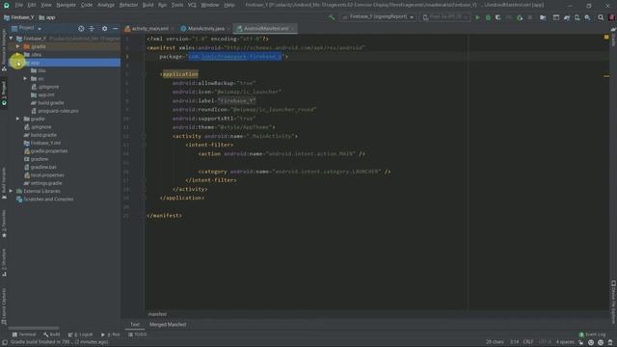
Task: Expand the gradle folder node
Action: (18, 119)
